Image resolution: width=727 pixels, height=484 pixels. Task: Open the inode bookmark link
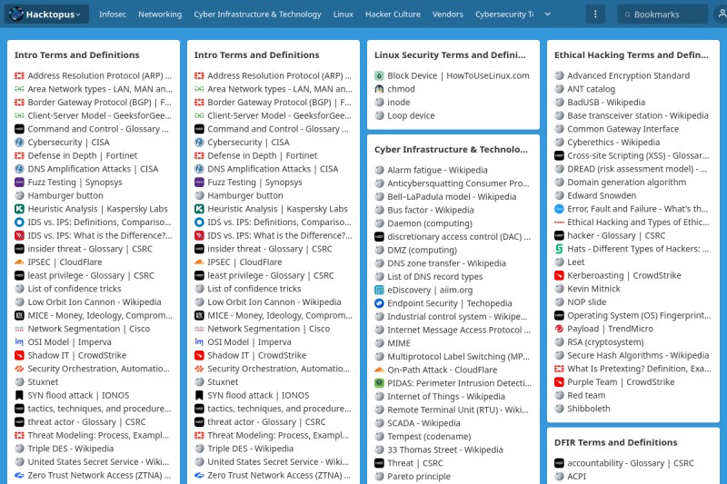point(399,103)
